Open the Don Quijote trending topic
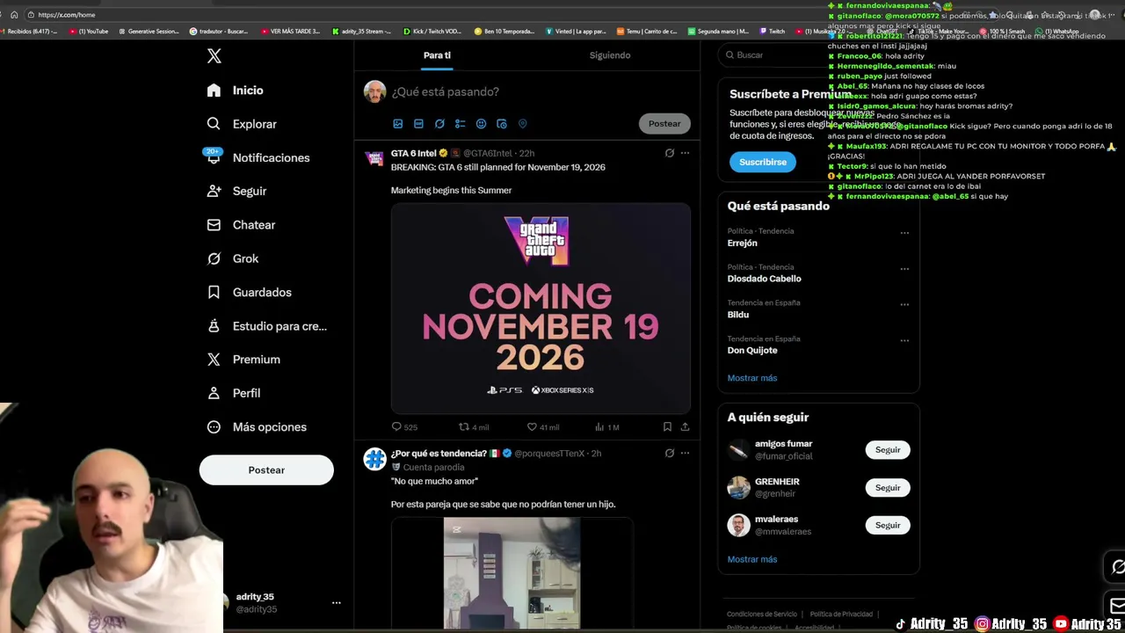 (752, 351)
